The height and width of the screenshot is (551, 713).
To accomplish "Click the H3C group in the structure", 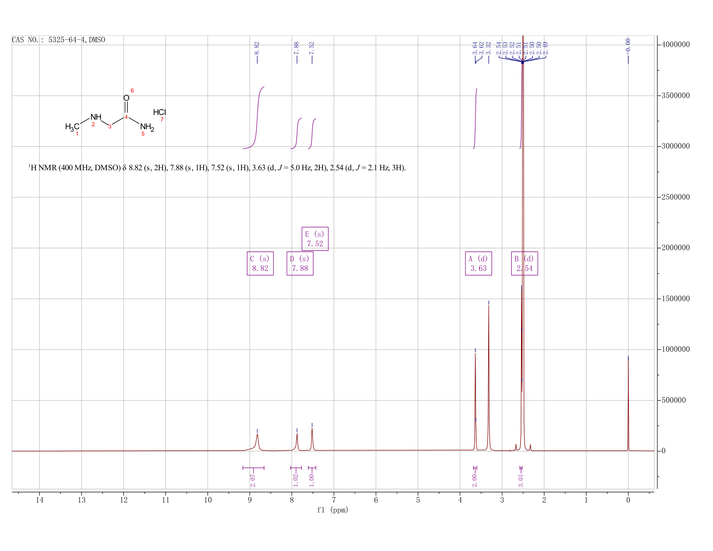I will tap(72, 127).
